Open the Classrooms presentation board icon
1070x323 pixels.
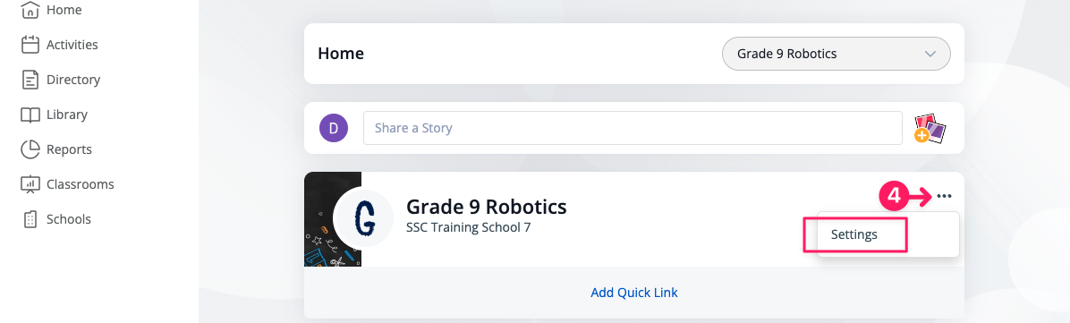[x=30, y=184]
